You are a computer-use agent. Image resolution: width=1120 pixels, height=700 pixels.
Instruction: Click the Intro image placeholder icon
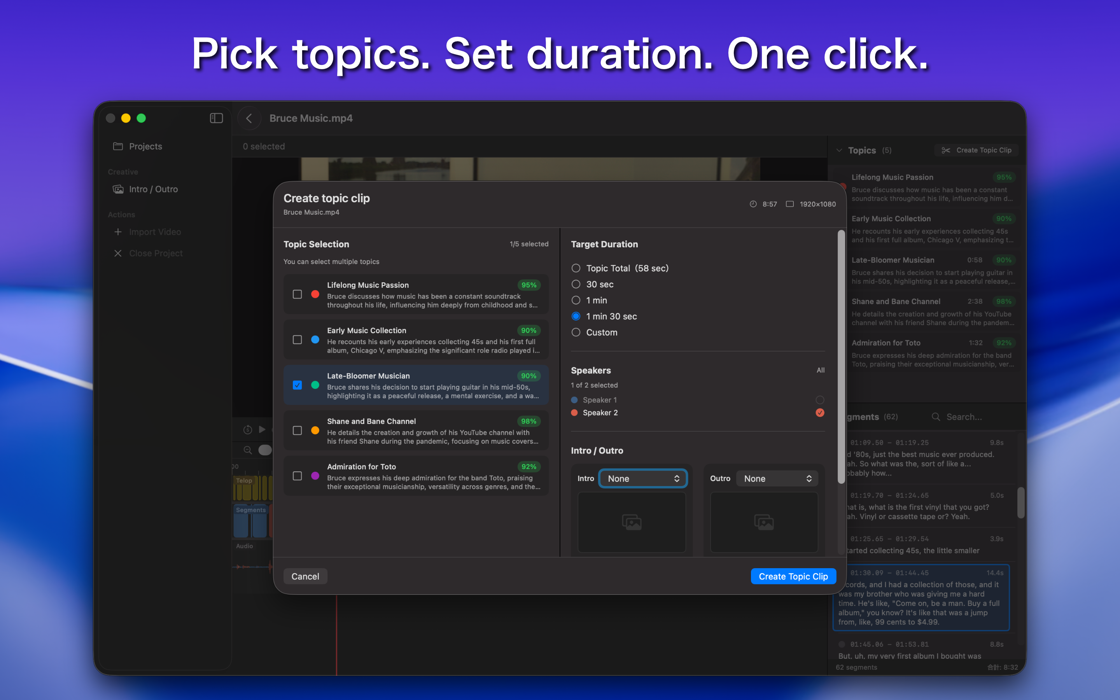click(631, 522)
